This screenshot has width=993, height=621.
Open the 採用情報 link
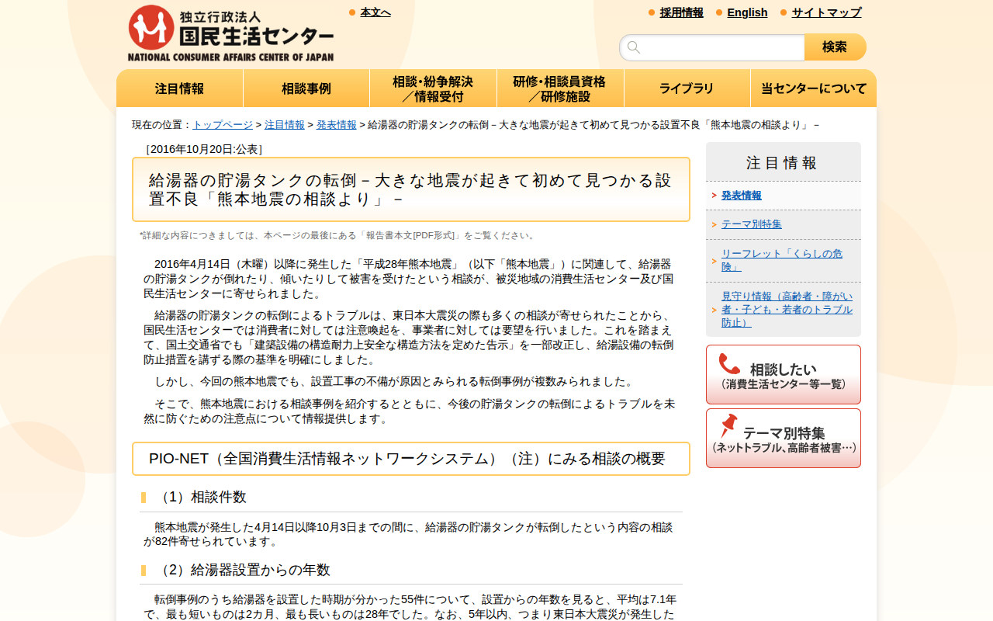click(681, 12)
